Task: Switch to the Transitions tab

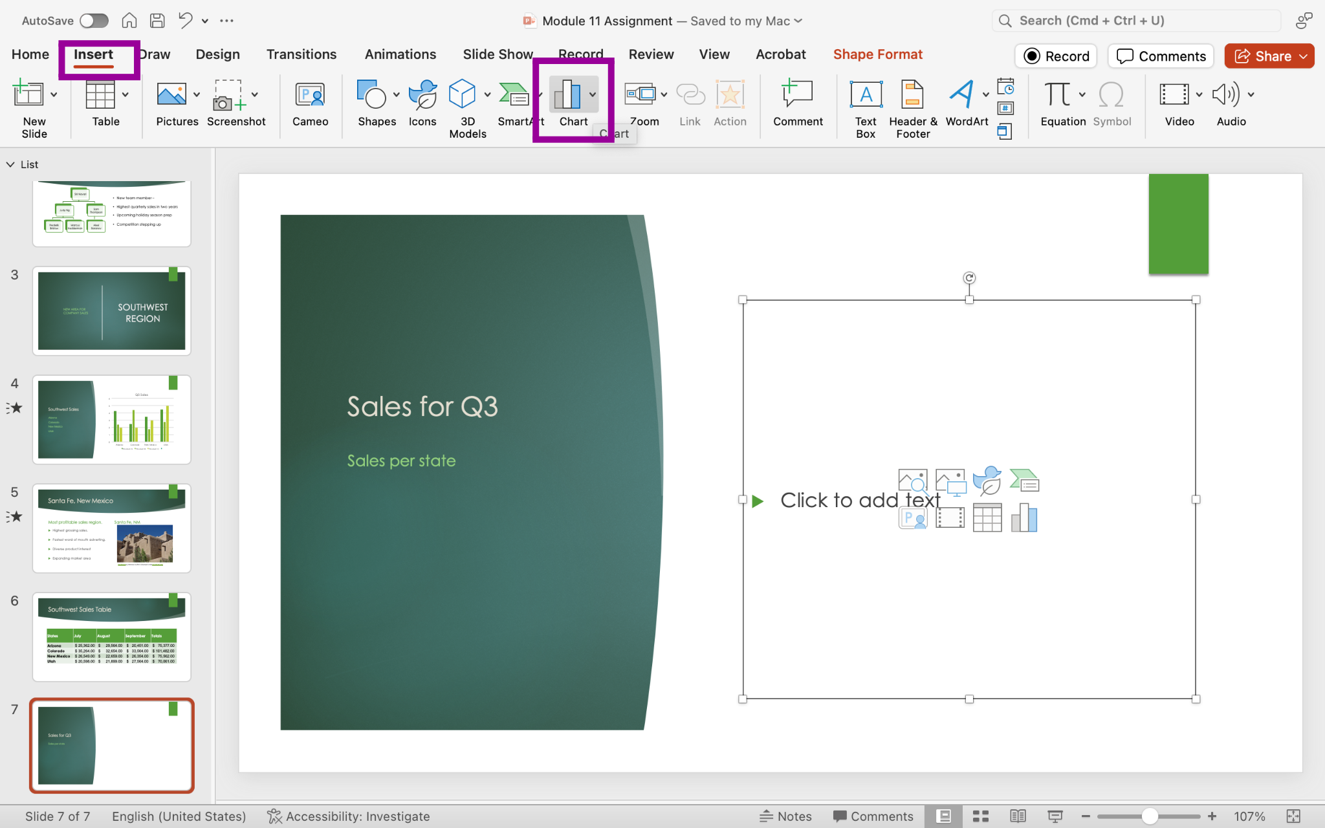Action: point(301,54)
